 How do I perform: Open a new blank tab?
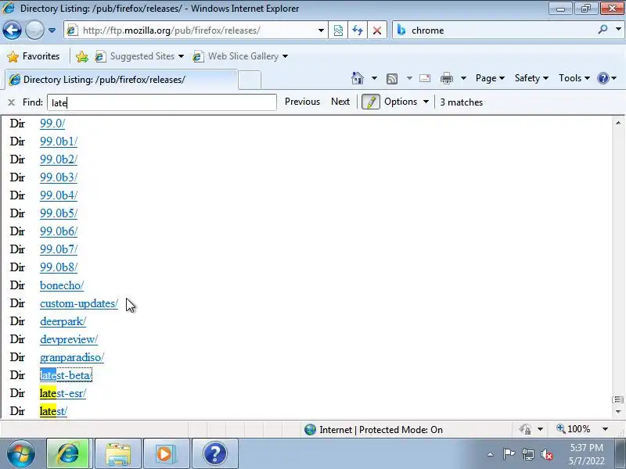click(250, 80)
